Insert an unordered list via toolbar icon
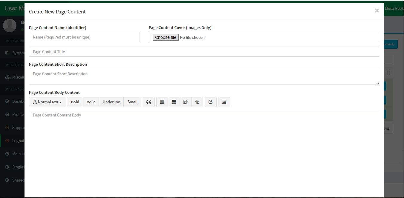404x198 pixels. click(162, 102)
